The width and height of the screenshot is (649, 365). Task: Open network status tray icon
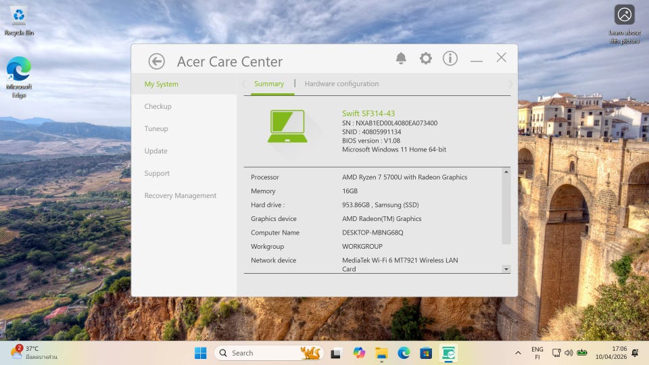(556, 353)
